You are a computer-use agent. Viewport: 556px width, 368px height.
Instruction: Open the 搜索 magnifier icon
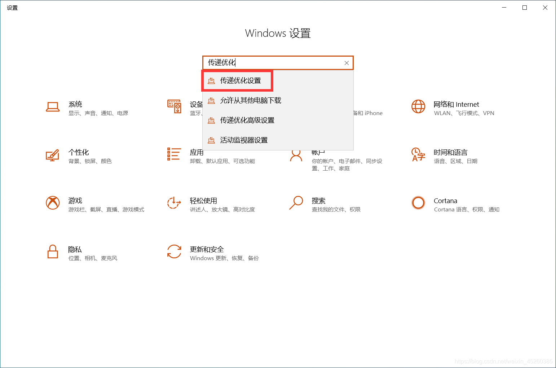pyautogui.click(x=296, y=203)
